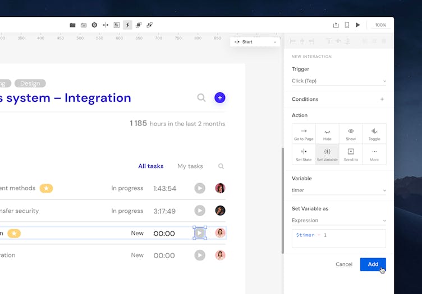
Task: Click the canvas vertical scrollbar
Action: coord(283,200)
